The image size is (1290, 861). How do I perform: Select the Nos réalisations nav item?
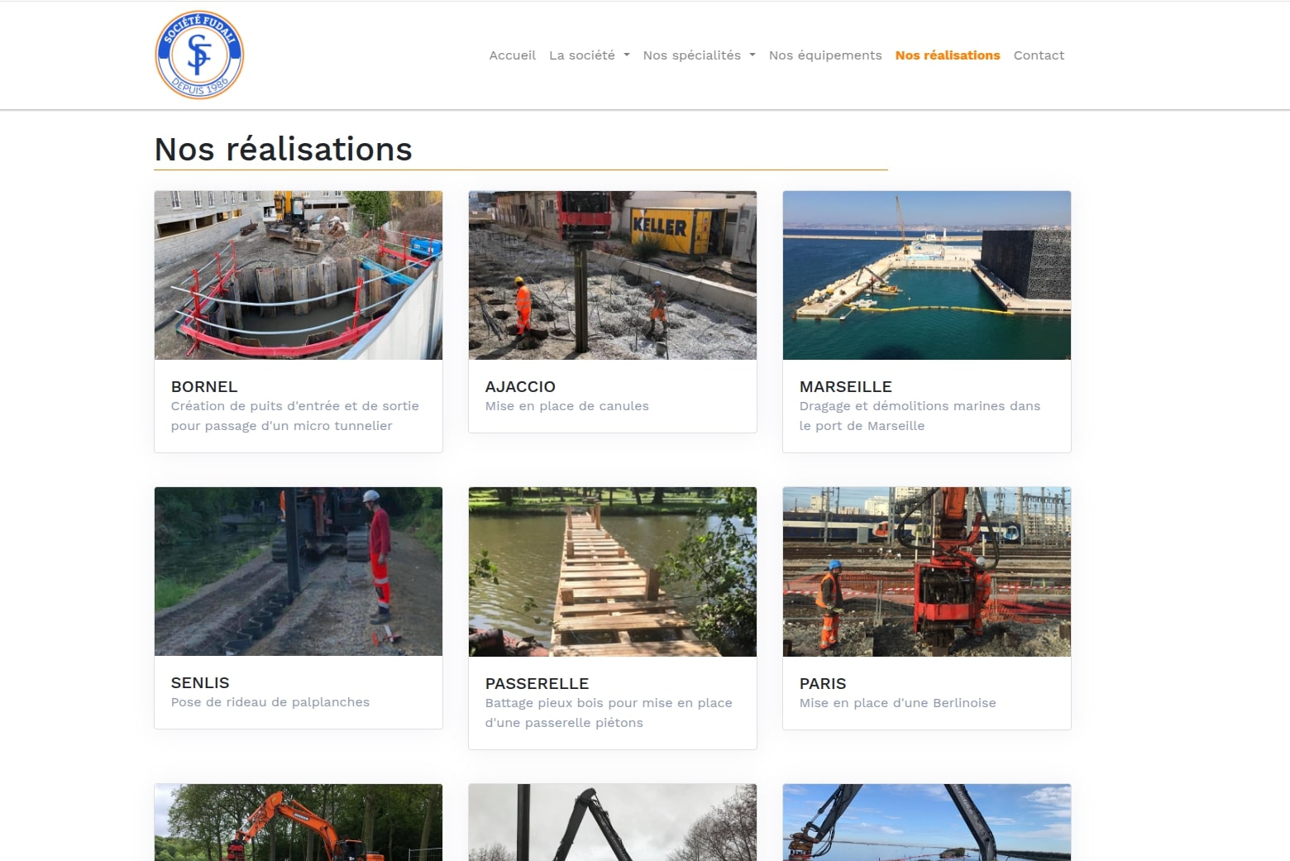948,55
